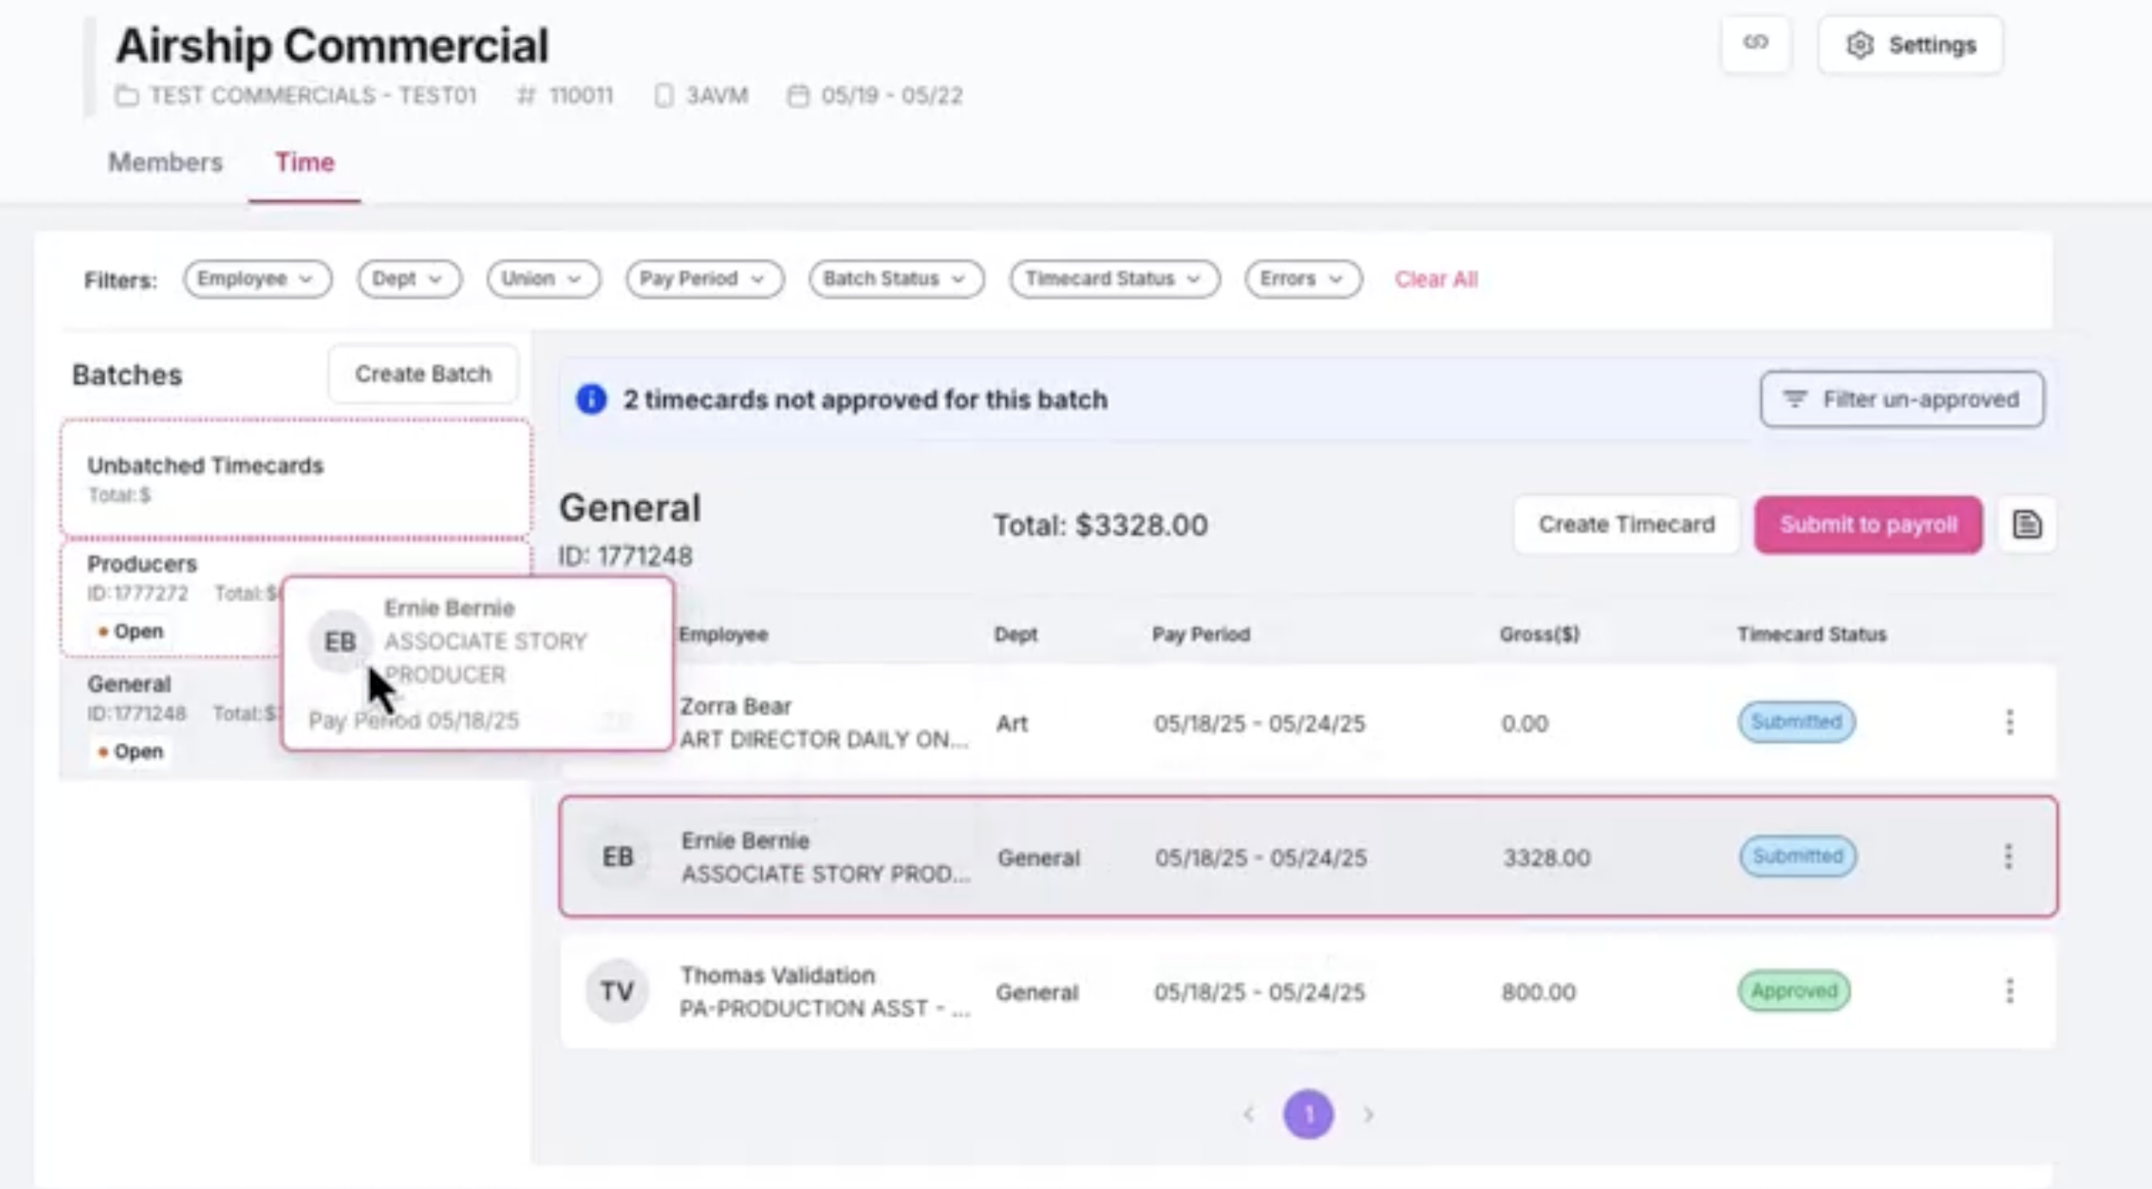Expand the Pay Period filter dropdown
The height and width of the screenshot is (1189, 2152).
[x=704, y=279]
